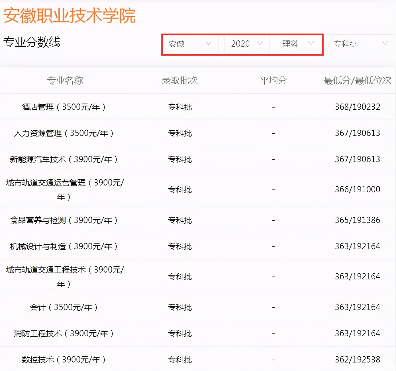Image resolution: width=396 pixels, height=371 pixels.
Task: Select the 新能源汽车技术 major row
Action: point(65,159)
